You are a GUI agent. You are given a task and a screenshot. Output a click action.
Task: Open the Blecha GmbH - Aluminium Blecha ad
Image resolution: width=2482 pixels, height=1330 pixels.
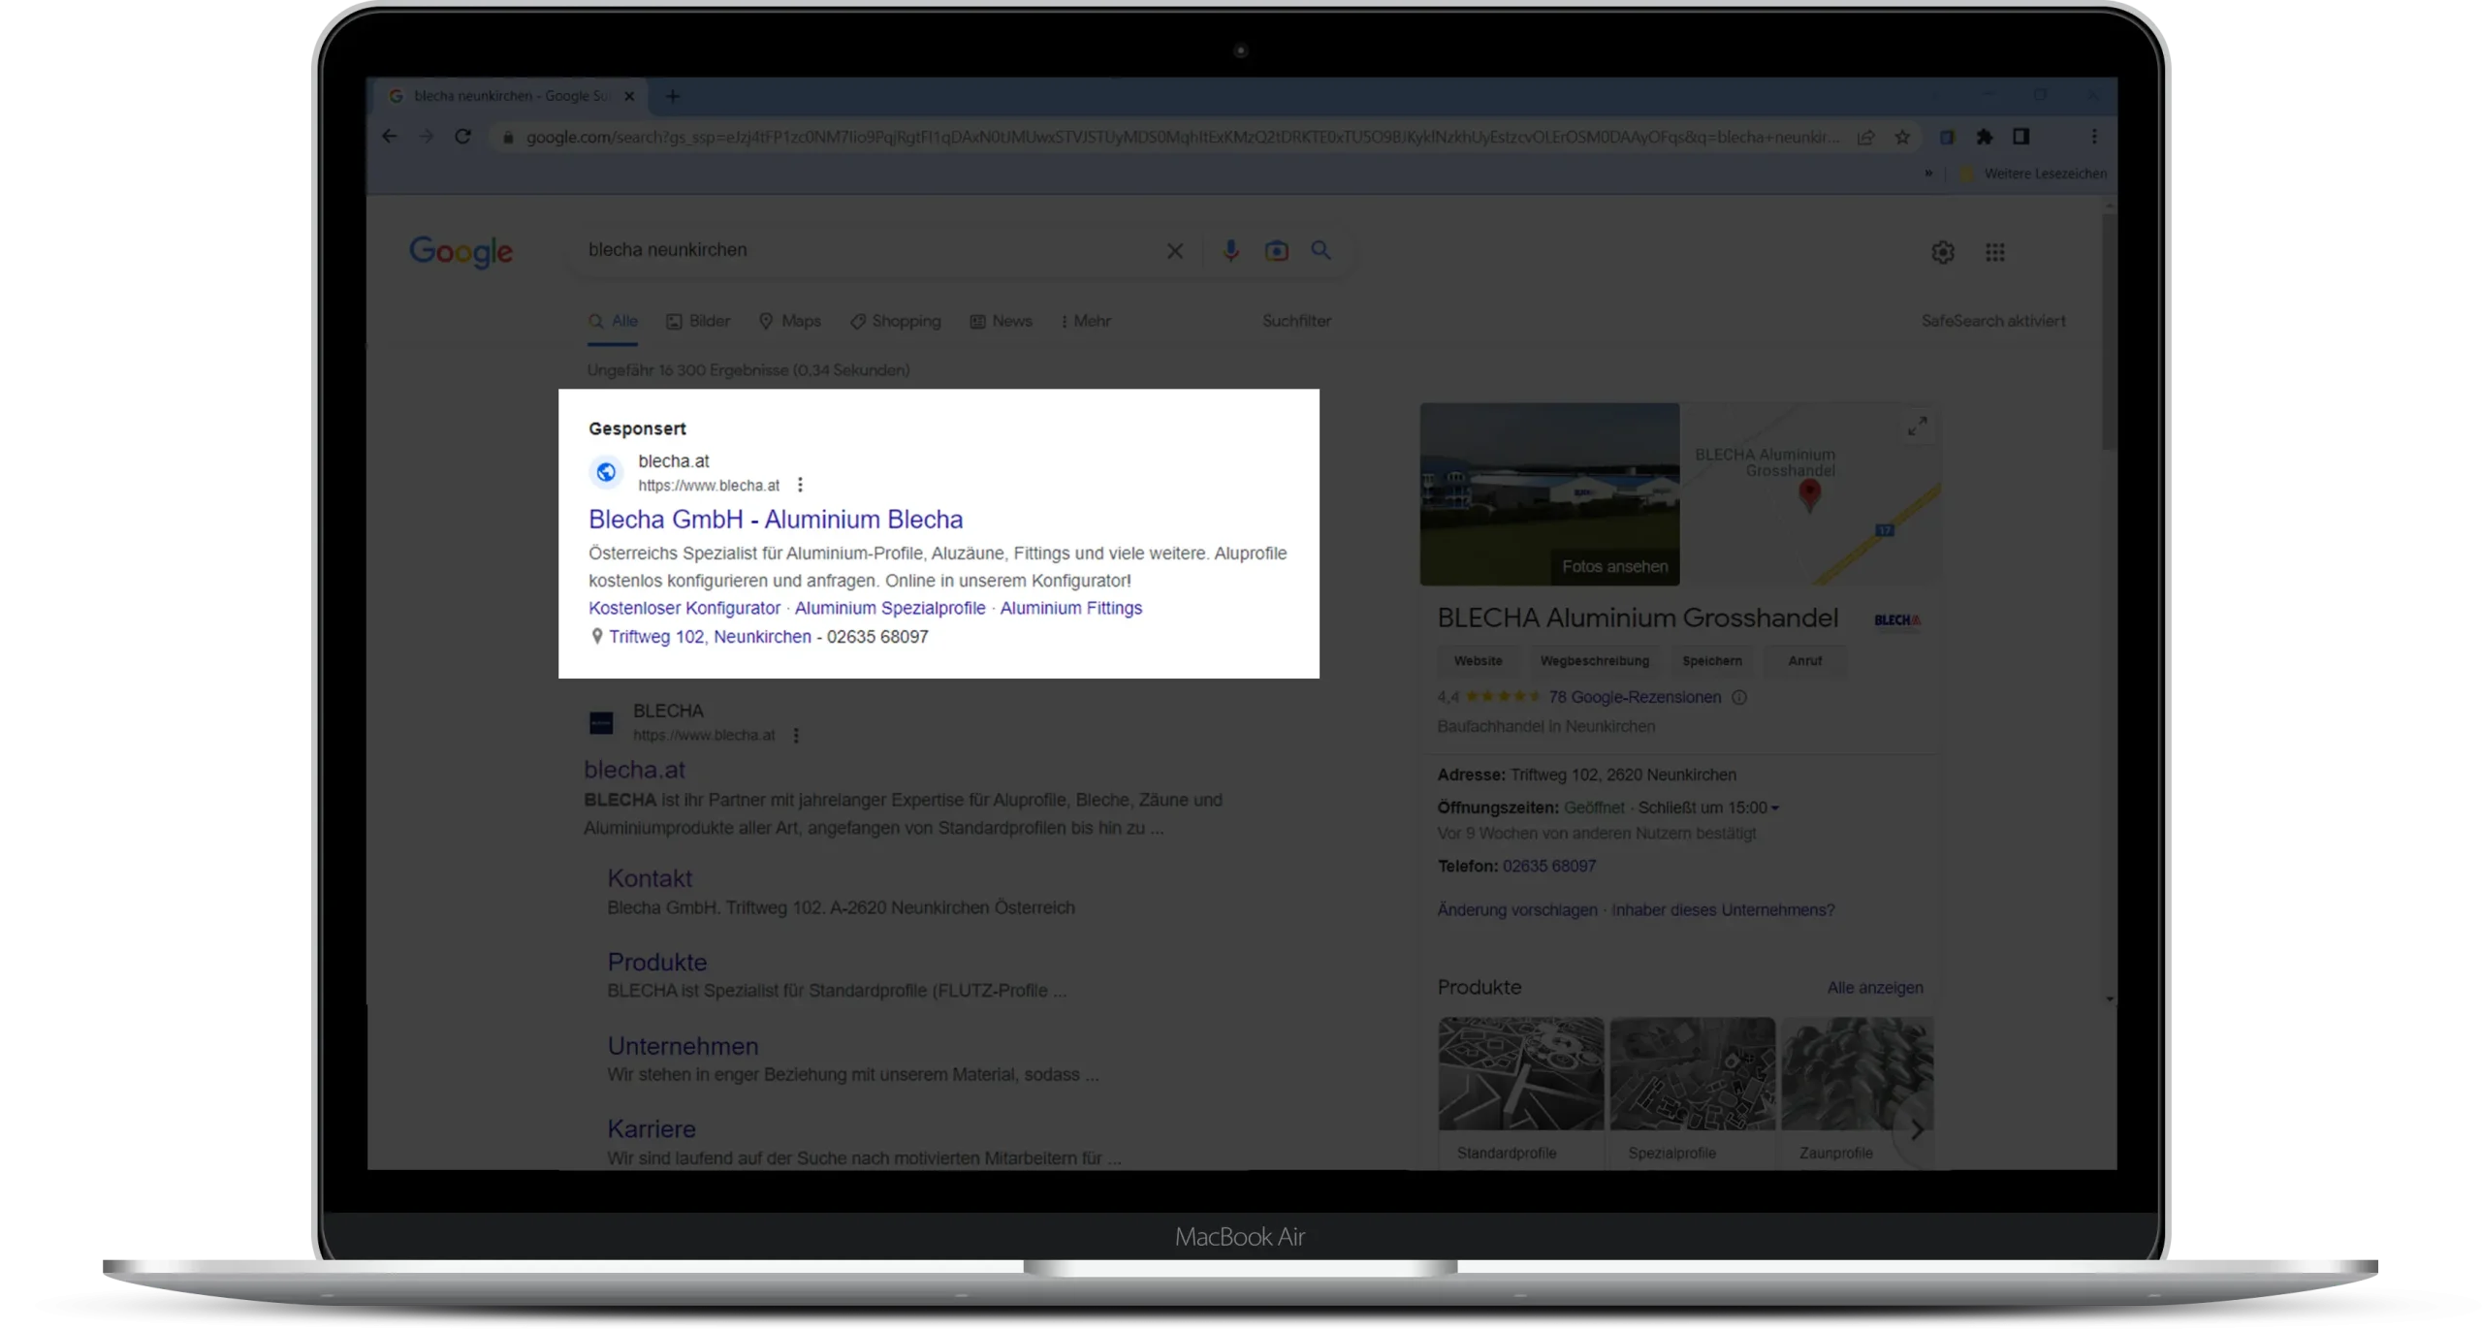click(776, 520)
